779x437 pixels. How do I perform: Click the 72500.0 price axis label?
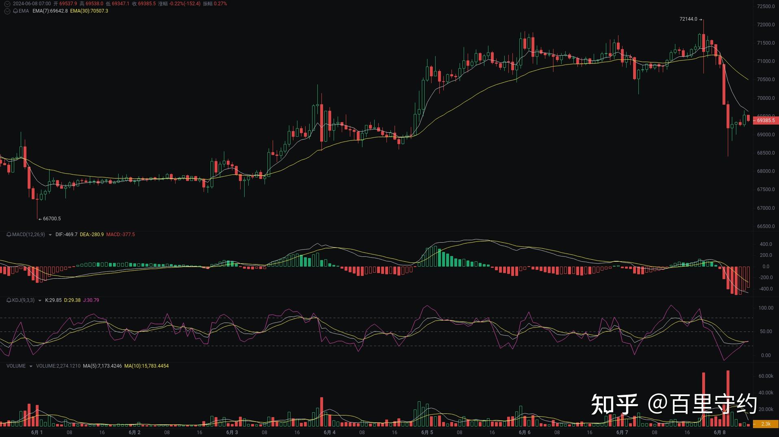point(766,6)
